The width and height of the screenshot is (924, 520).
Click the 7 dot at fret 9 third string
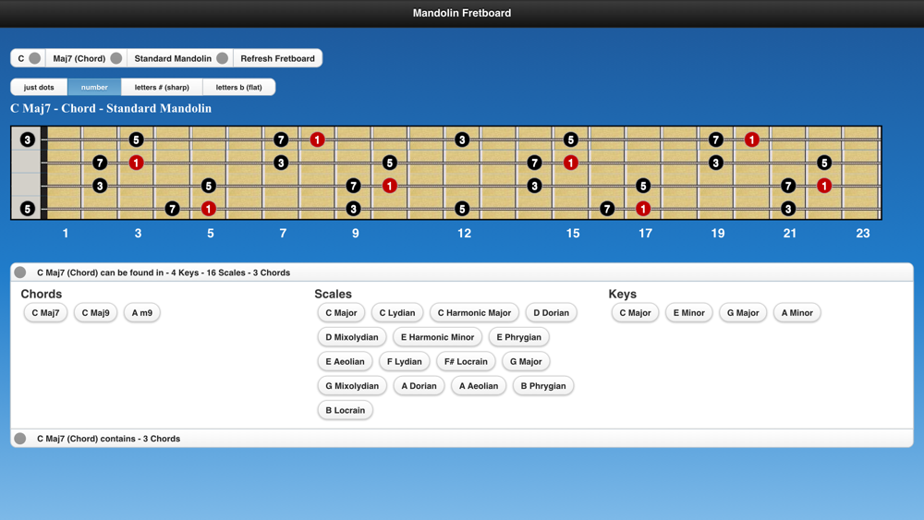(x=353, y=186)
